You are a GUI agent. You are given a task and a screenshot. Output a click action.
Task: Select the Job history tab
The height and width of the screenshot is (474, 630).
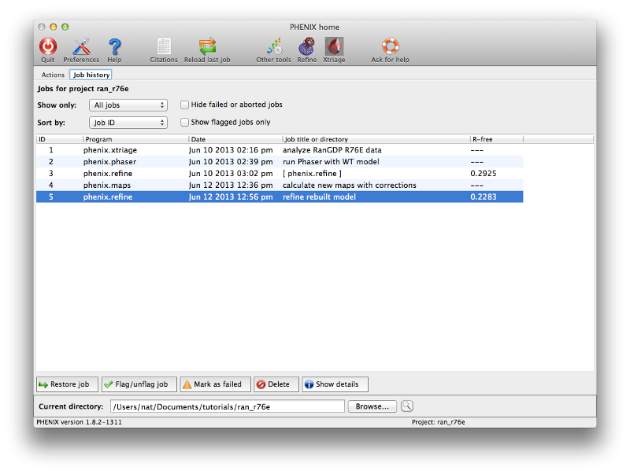[91, 75]
